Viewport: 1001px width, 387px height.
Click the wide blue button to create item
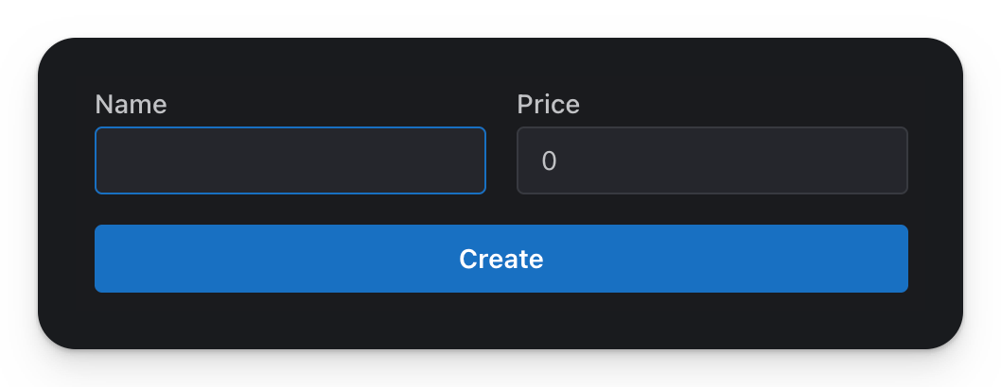click(500, 259)
